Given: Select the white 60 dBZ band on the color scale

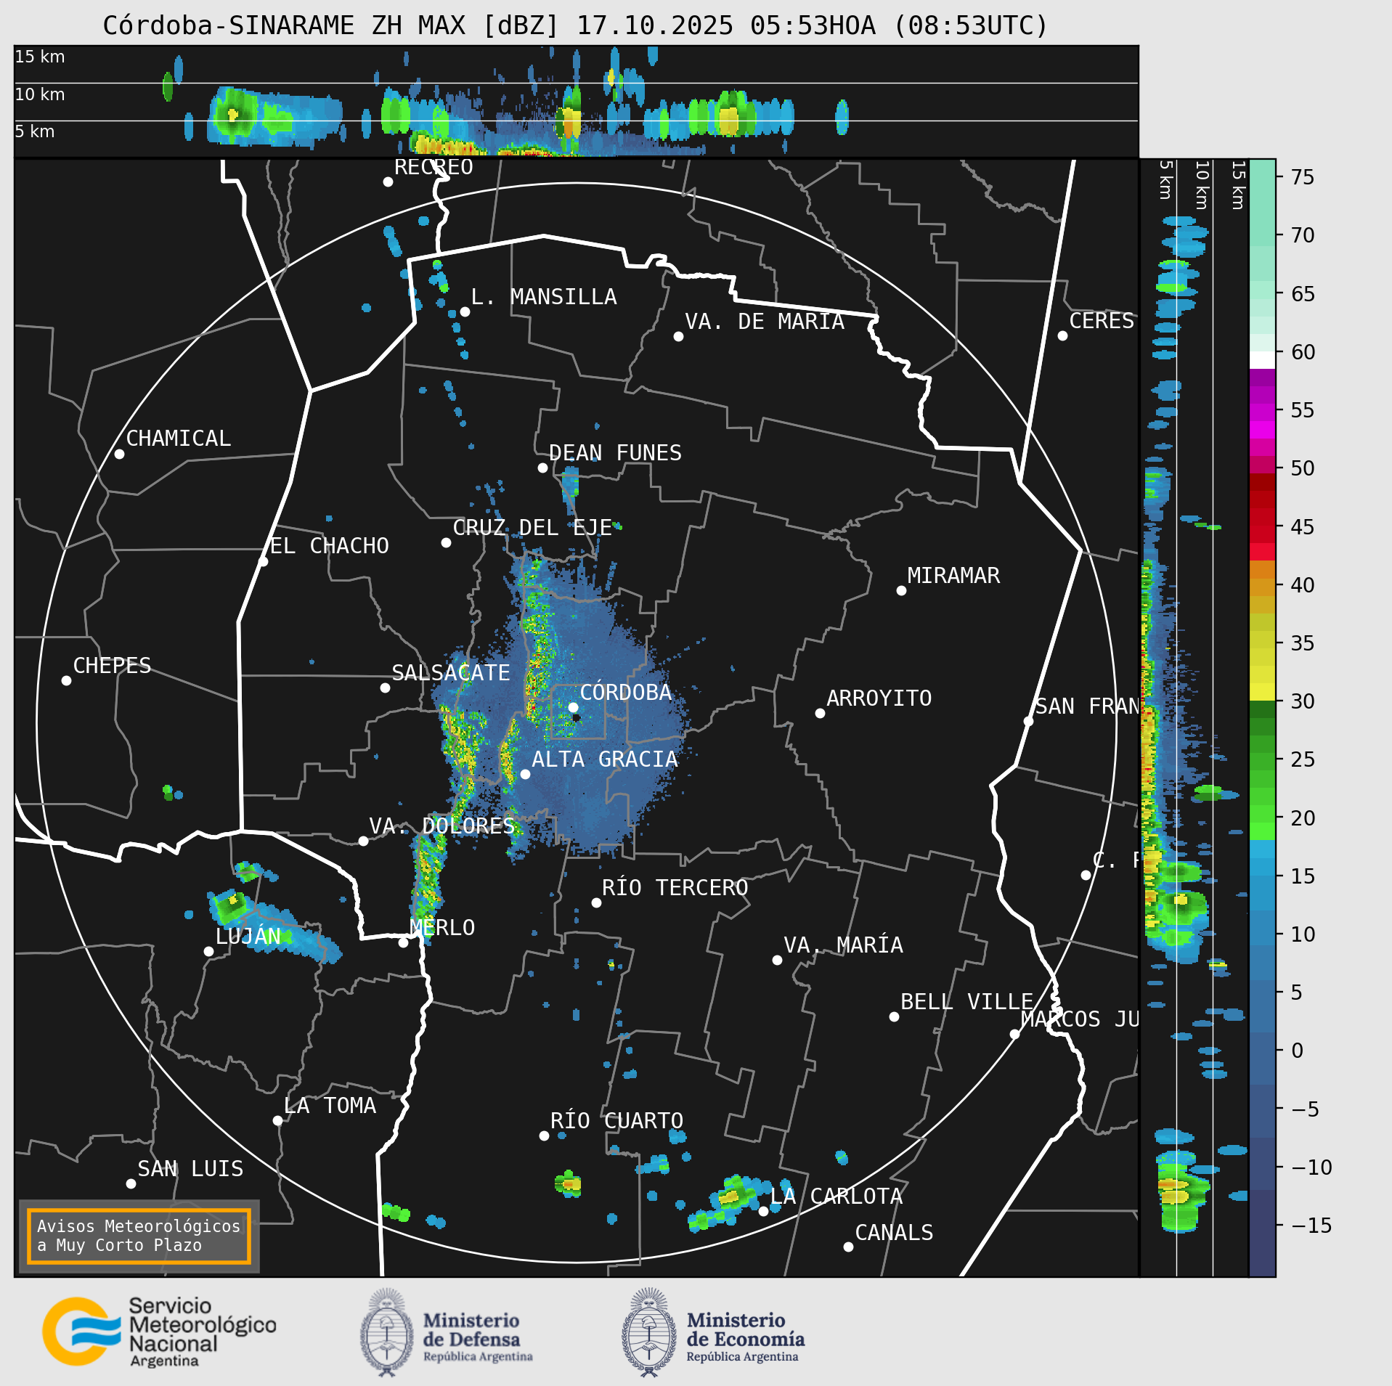Looking at the screenshot, I should point(1262,360).
